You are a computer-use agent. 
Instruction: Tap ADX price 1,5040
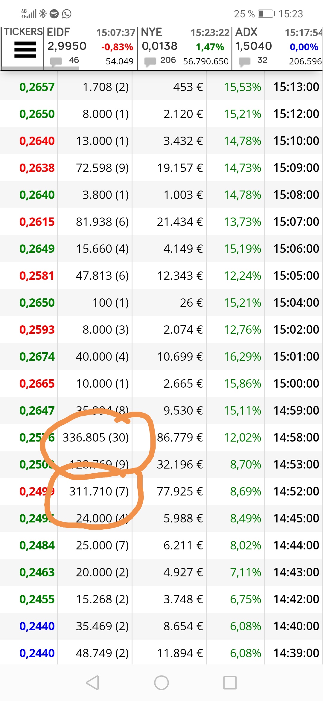pyautogui.click(x=254, y=46)
